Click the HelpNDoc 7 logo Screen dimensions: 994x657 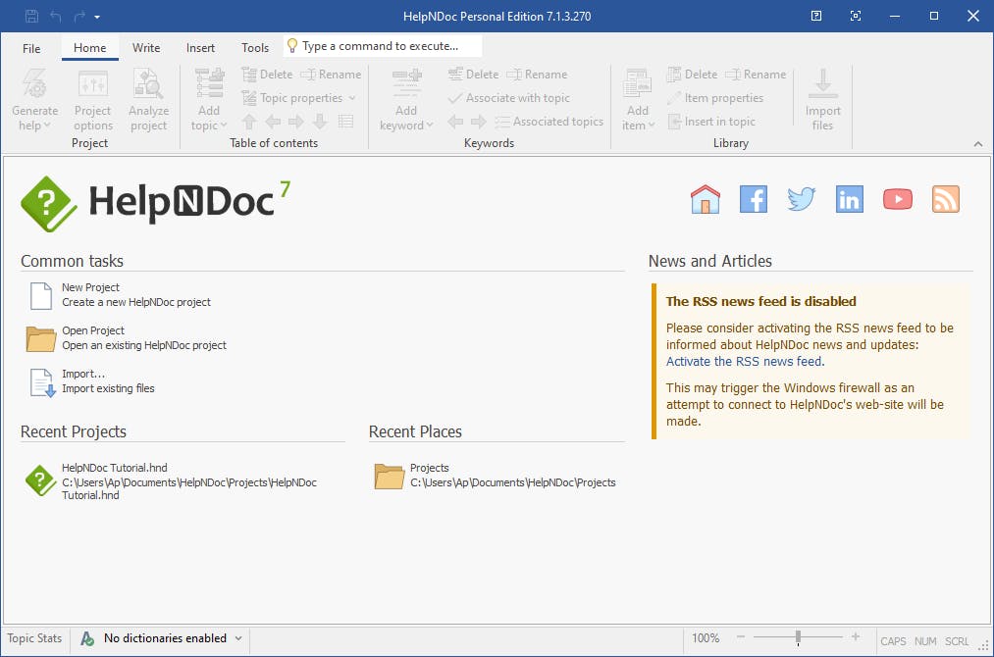tap(156, 203)
